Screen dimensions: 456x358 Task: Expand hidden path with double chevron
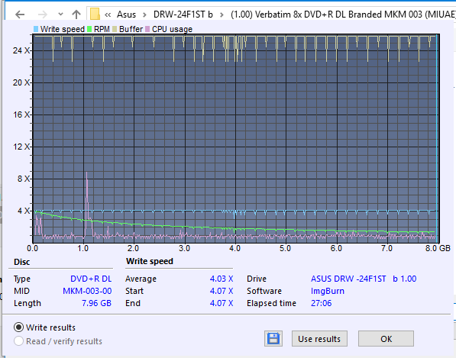tap(108, 15)
